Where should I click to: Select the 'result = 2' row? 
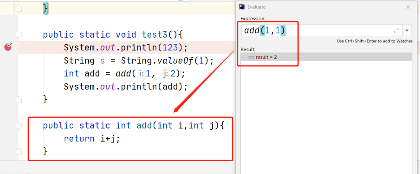point(326,57)
